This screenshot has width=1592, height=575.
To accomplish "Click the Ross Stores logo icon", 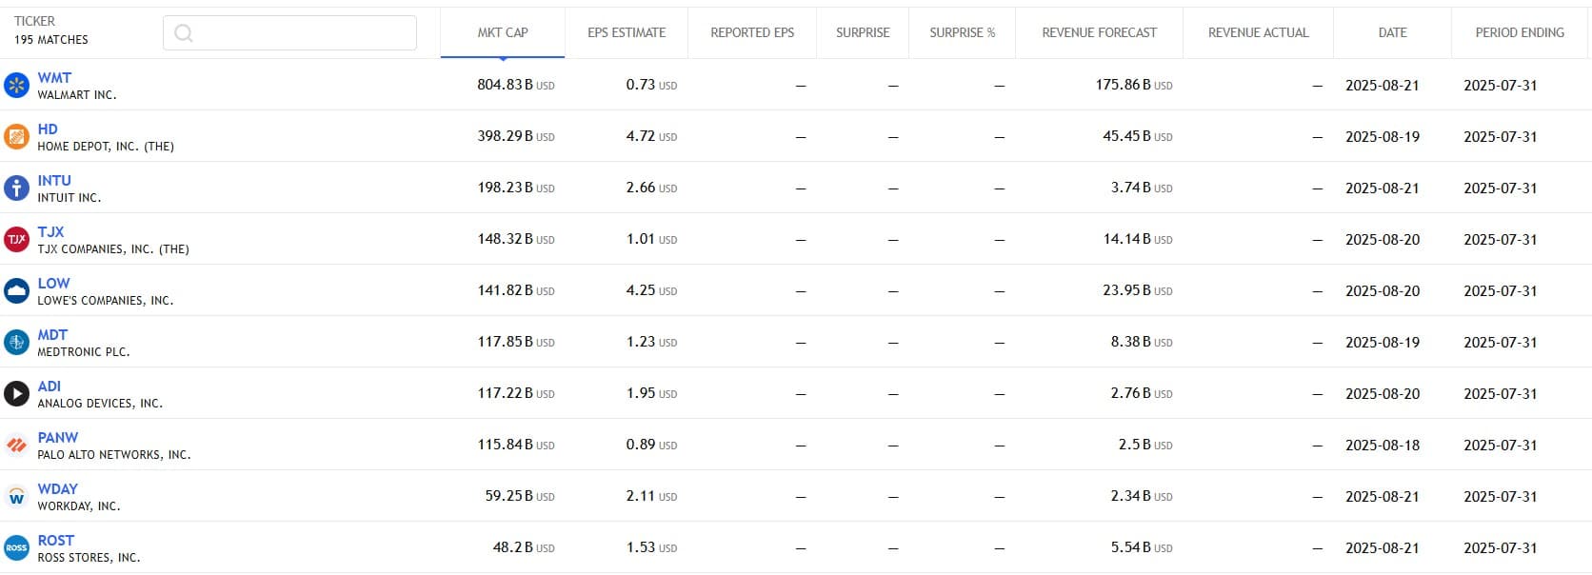I will coord(16,548).
